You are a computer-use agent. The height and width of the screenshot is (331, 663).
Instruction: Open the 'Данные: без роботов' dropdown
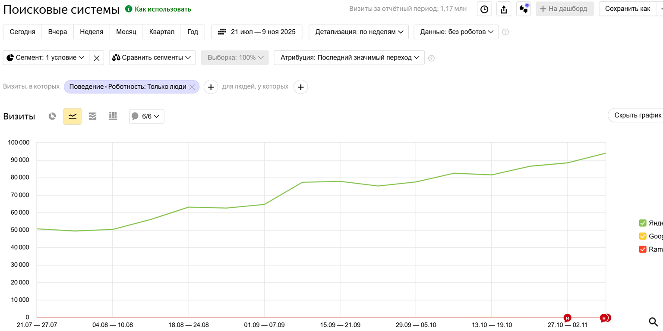[x=456, y=32]
